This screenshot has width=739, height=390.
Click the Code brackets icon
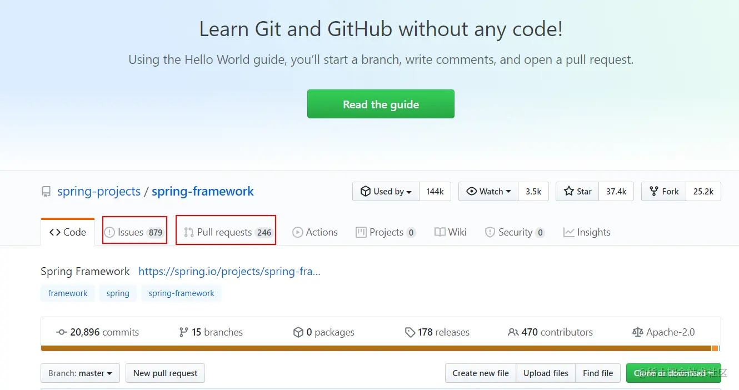[55, 232]
